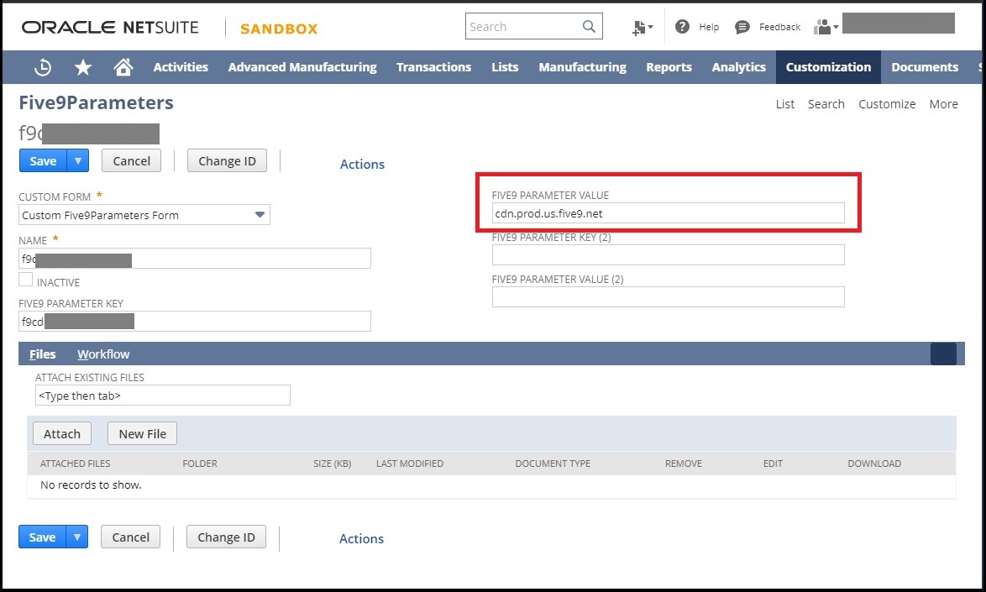Open Advanced Manufacturing menu

click(302, 67)
